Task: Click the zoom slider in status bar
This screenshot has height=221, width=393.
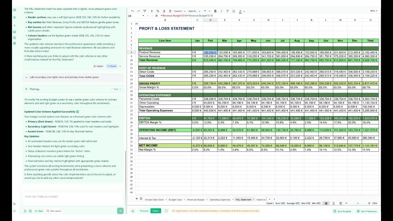Action: tap(358, 203)
